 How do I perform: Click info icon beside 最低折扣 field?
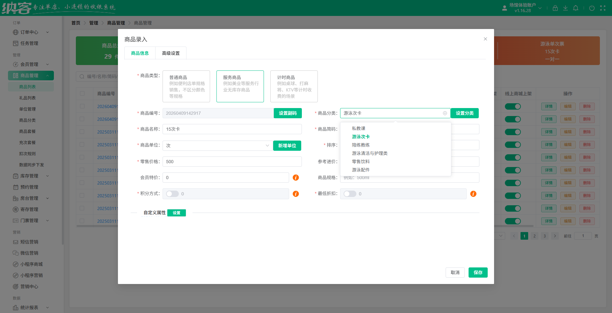coord(473,194)
